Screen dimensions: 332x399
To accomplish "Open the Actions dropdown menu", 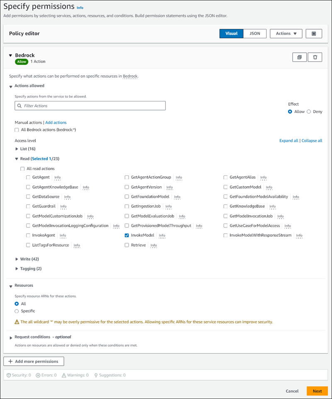I will (x=286, y=34).
